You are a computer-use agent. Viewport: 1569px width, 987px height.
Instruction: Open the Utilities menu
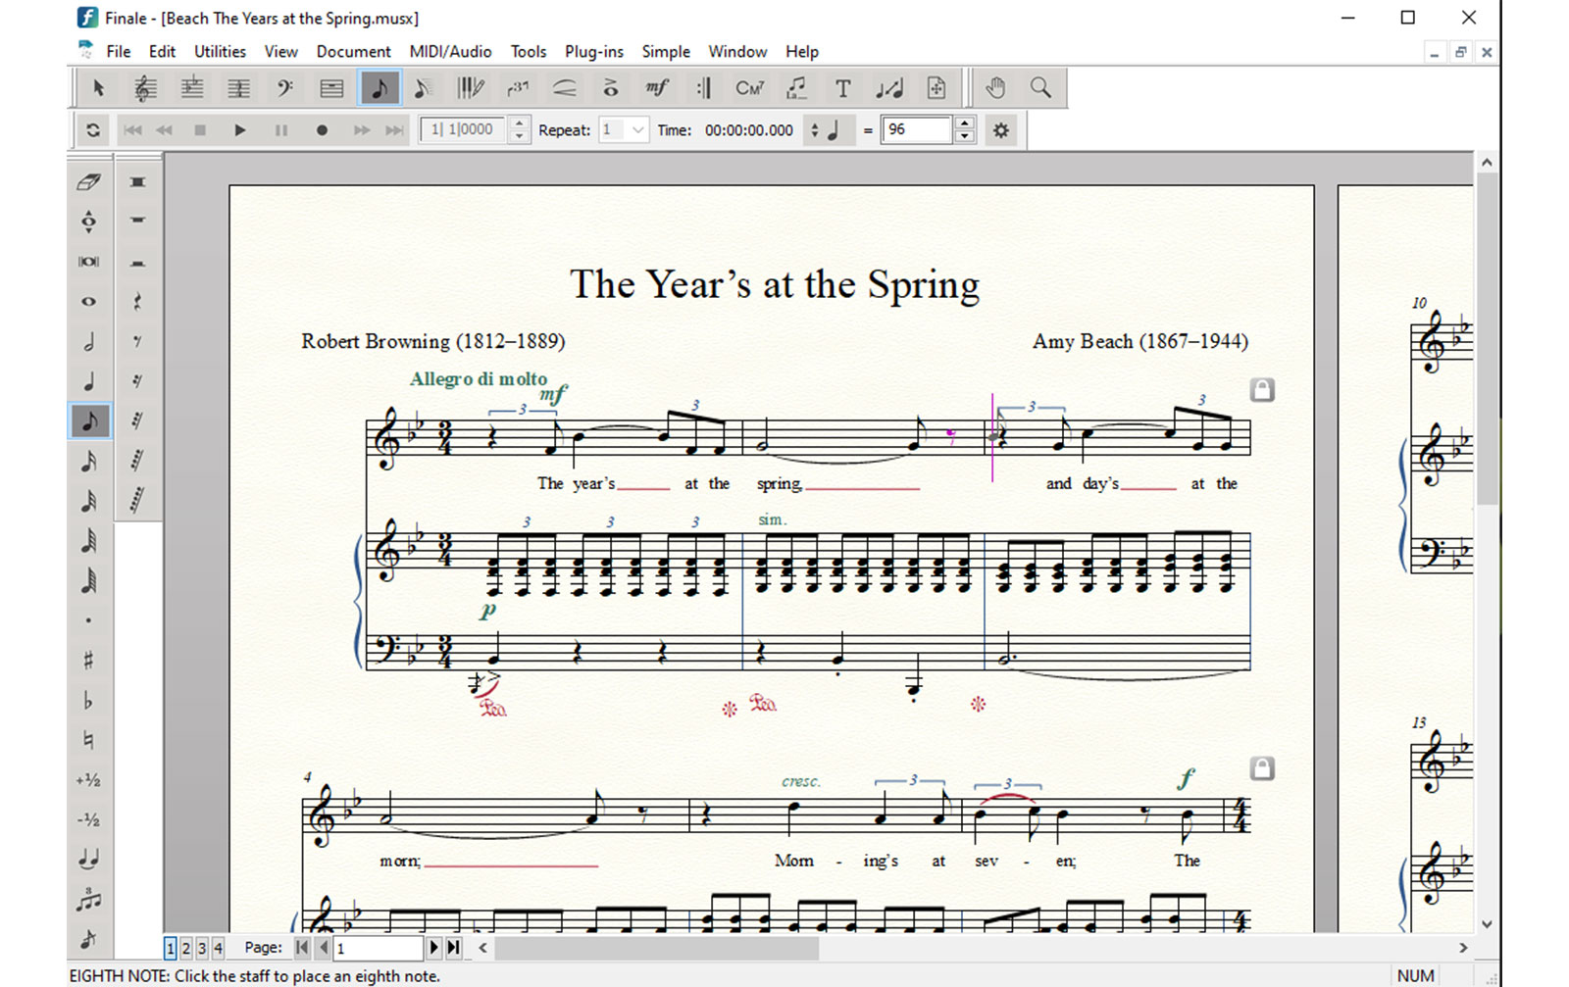(x=220, y=52)
